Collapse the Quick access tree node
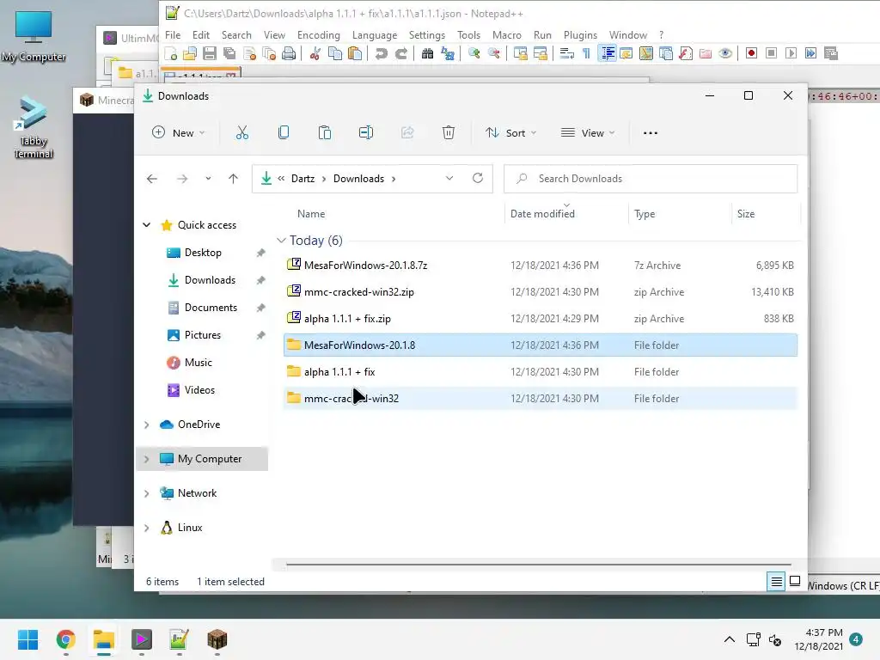Image resolution: width=880 pixels, height=660 pixels. coord(146,225)
